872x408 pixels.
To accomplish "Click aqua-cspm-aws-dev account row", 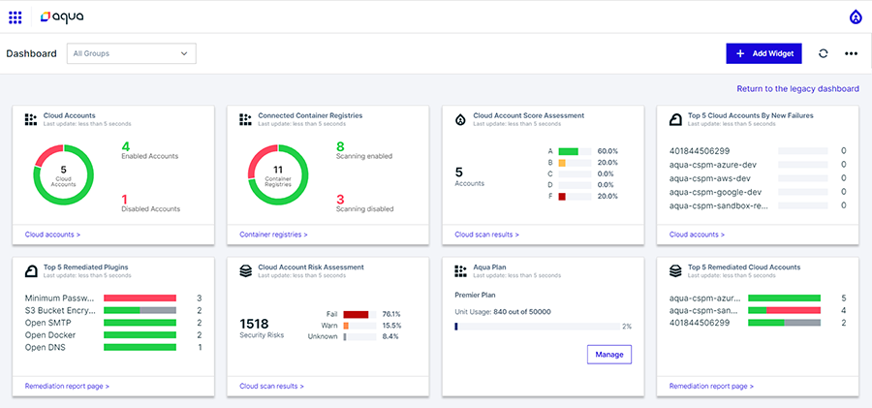I will click(x=758, y=178).
